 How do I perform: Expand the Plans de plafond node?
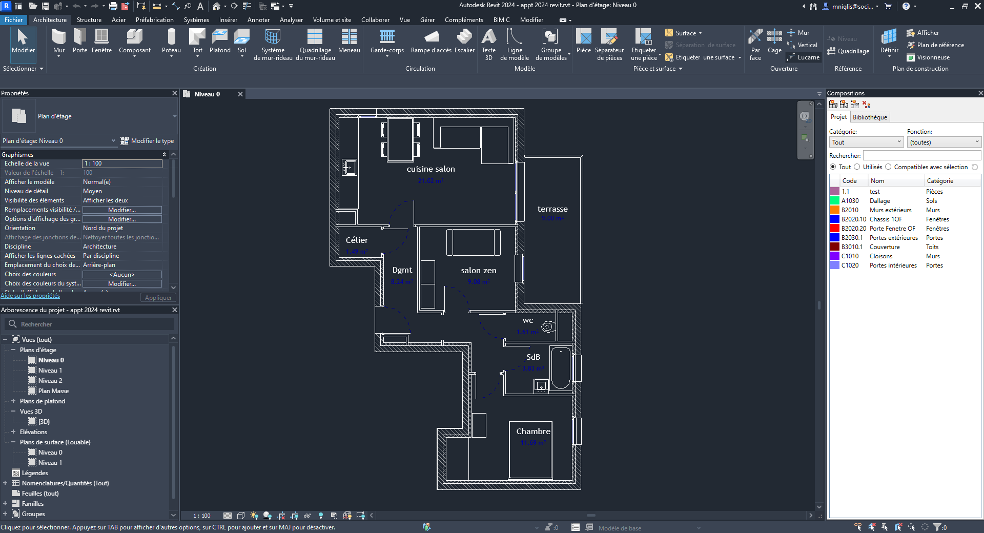pos(13,401)
